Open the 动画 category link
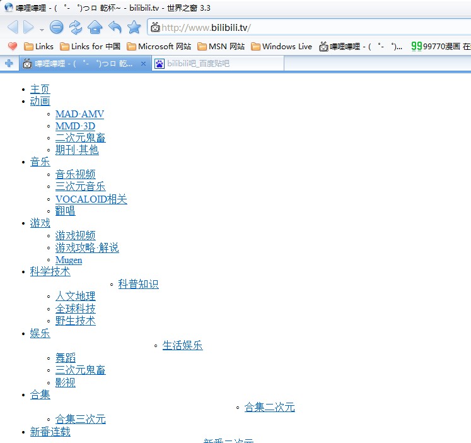Image resolution: width=471 pixels, height=443 pixels. pyautogui.click(x=40, y=101)
